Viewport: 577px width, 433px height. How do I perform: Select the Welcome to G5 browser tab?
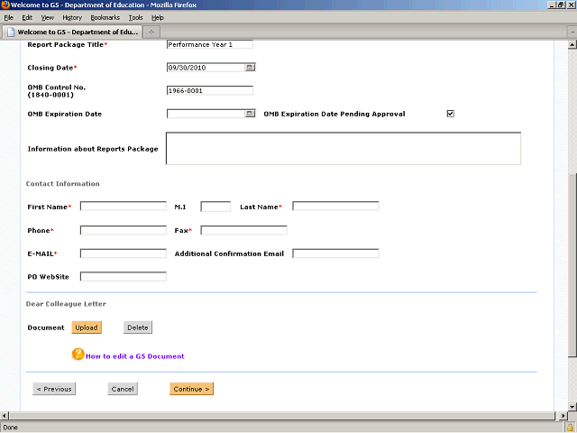pyautogui.click(x=72, y=32)
